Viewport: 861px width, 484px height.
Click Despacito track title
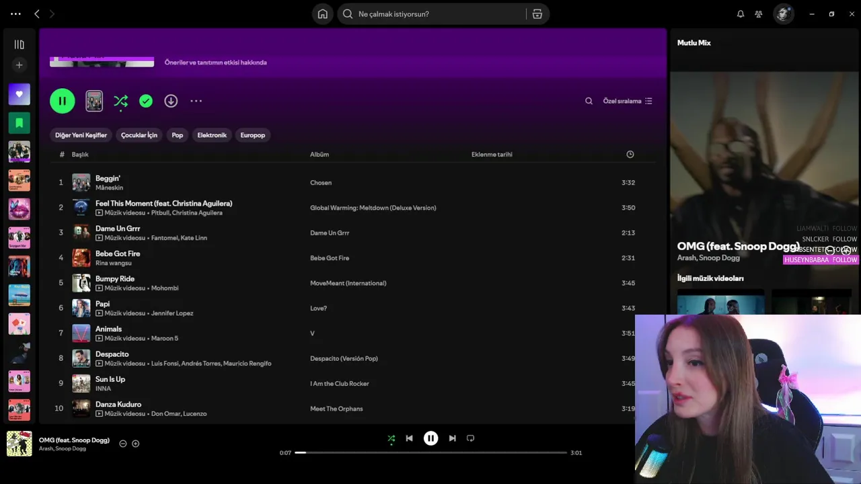tap(112, 354)
